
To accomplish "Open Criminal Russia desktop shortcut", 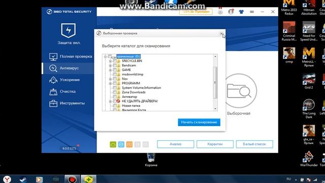I will [x=289, y=31].
